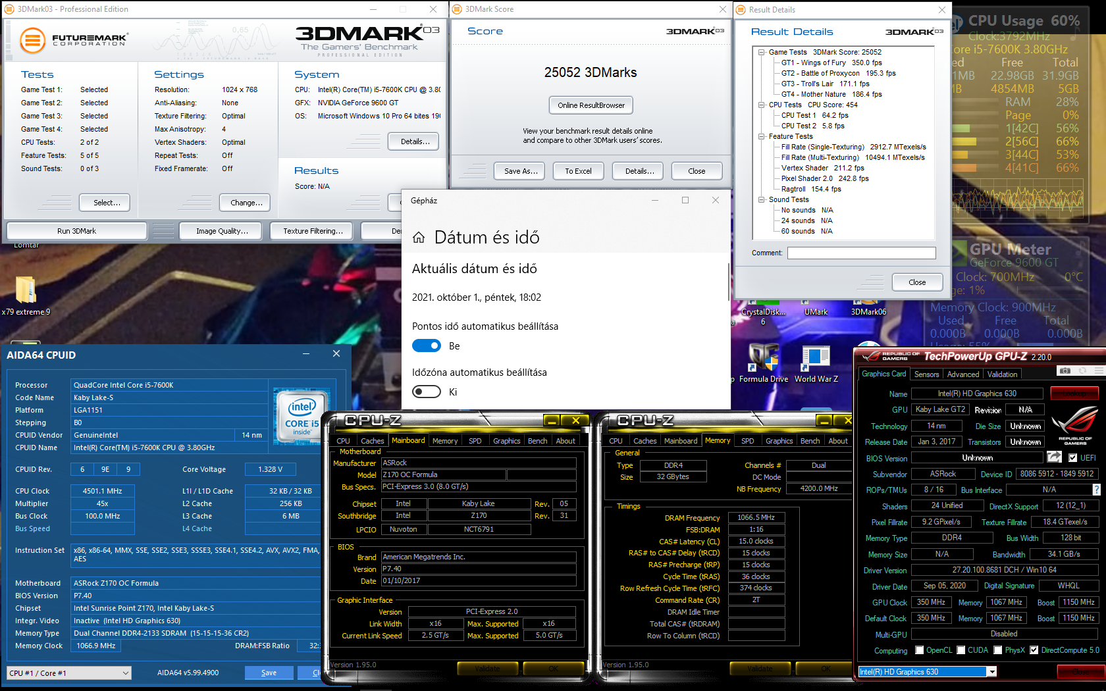Click the Run 3DMark button
This screenshot has width=1106, height=691.
(x=76, y=231)
